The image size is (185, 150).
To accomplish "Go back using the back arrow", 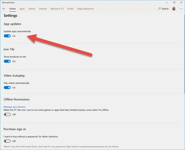I will tap(4, 9).
